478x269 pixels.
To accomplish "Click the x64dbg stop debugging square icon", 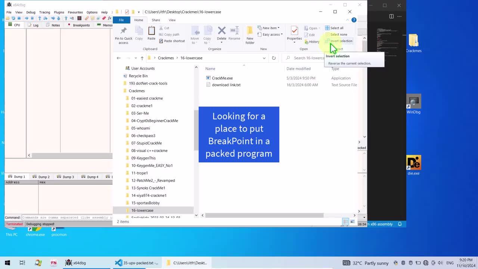I will pos(19,18).
